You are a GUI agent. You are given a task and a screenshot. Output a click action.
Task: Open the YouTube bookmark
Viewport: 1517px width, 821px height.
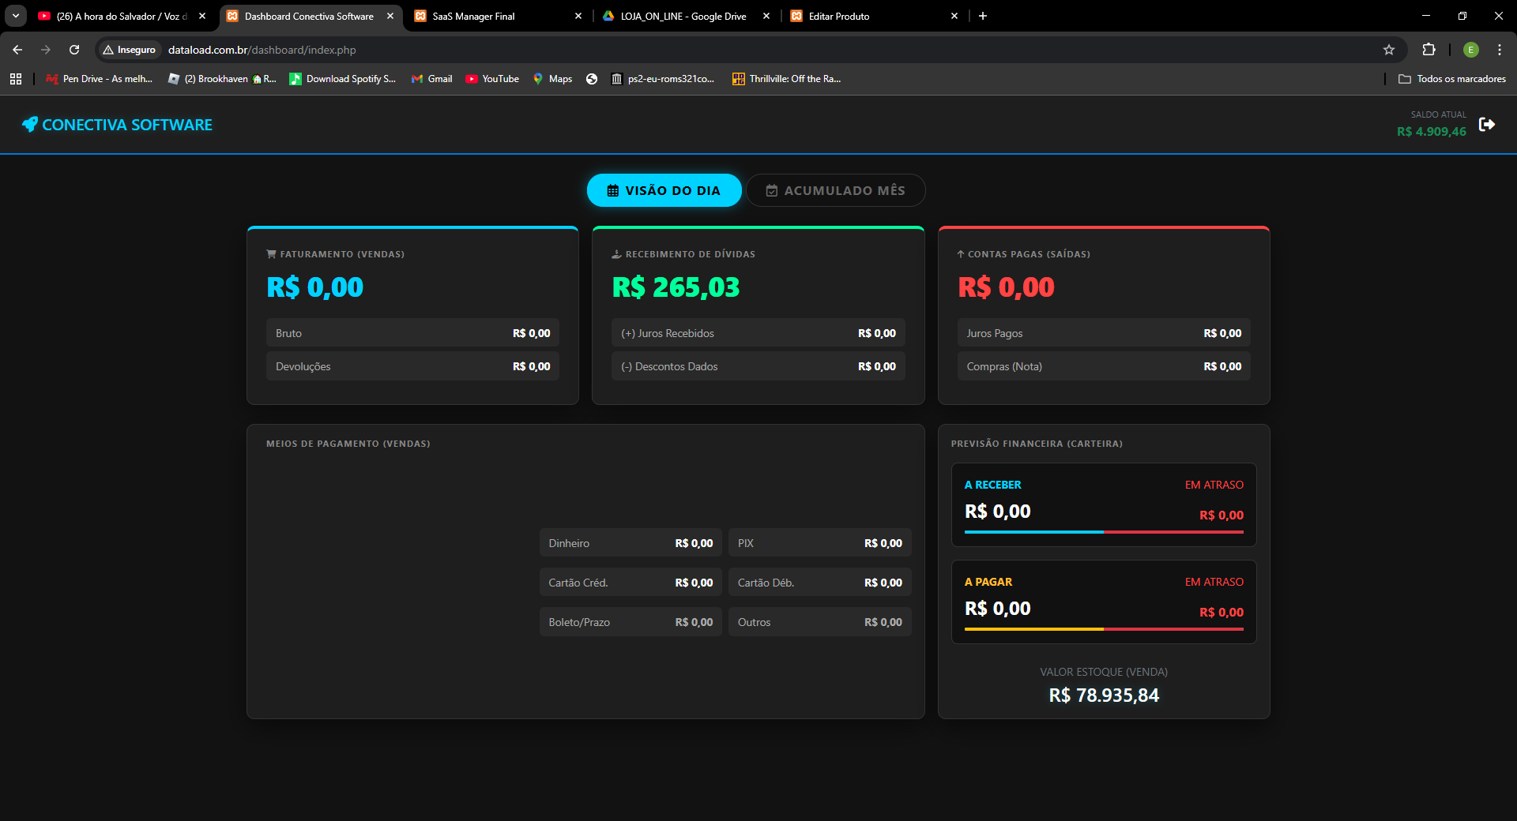pyautogui.click(x=492, y=79)
